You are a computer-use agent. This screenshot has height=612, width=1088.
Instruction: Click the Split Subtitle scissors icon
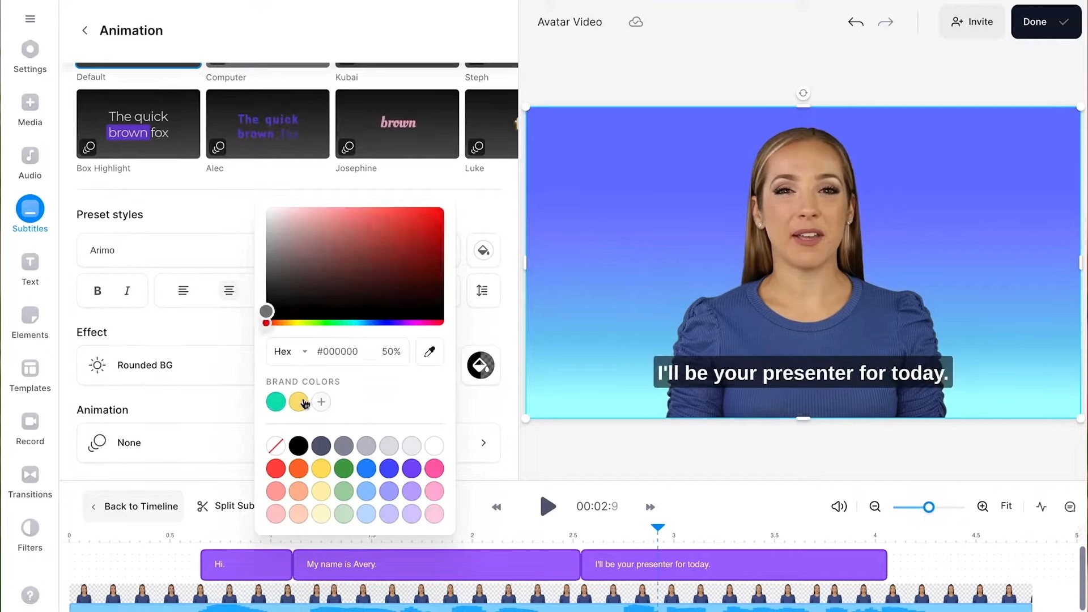[202, 506]
